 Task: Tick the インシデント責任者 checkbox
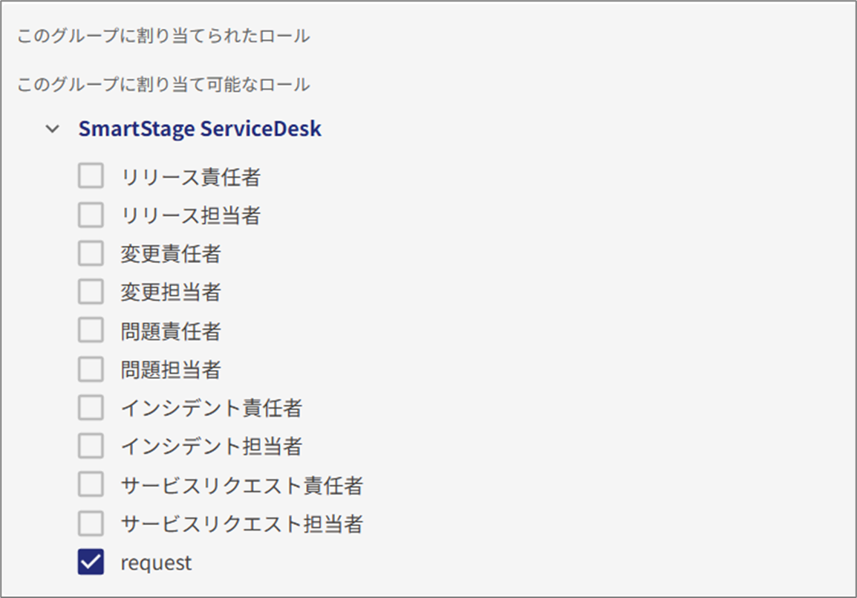click(91, 408)
